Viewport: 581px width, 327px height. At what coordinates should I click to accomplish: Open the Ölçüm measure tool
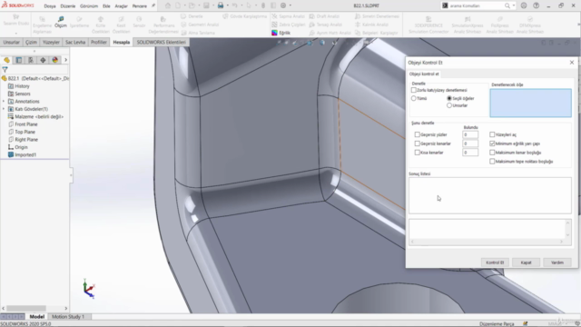pyautogui.click(x=61, y=22)
